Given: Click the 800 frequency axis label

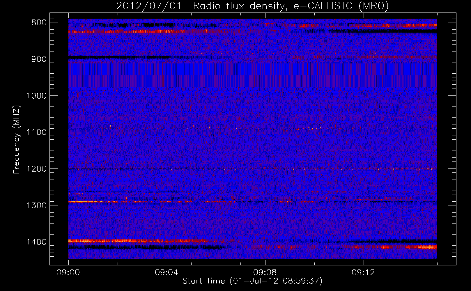Looking at the screenshot, I should 39,23.
